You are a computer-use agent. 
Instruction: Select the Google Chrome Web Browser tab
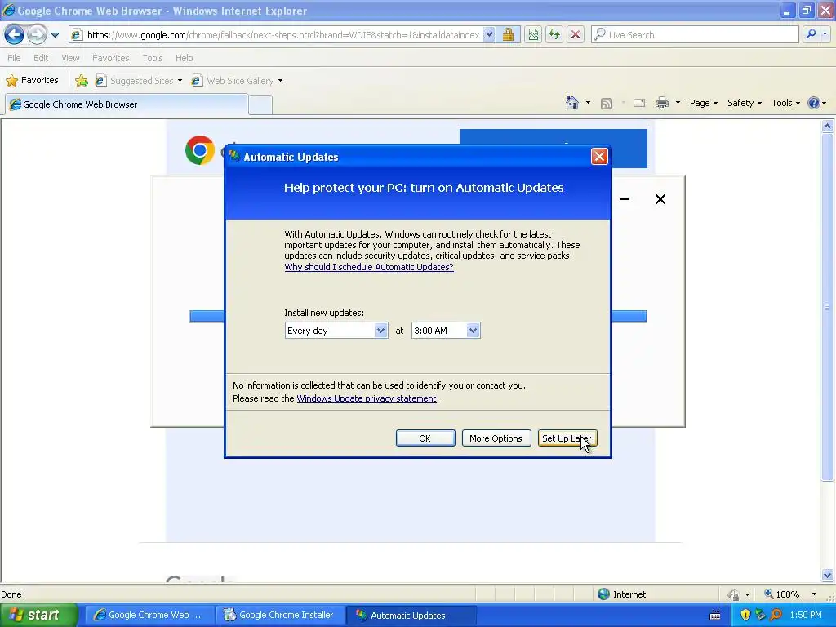(x=127, y=104)
